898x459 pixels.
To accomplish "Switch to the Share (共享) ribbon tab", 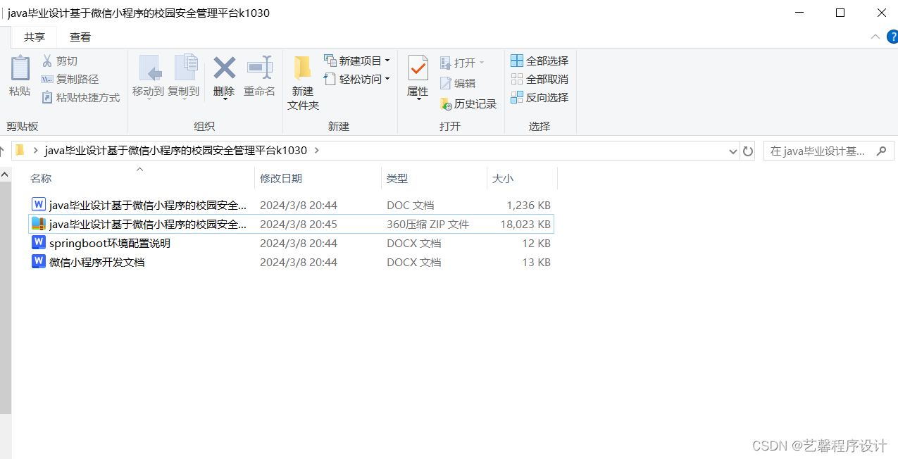I will [35, 37].
